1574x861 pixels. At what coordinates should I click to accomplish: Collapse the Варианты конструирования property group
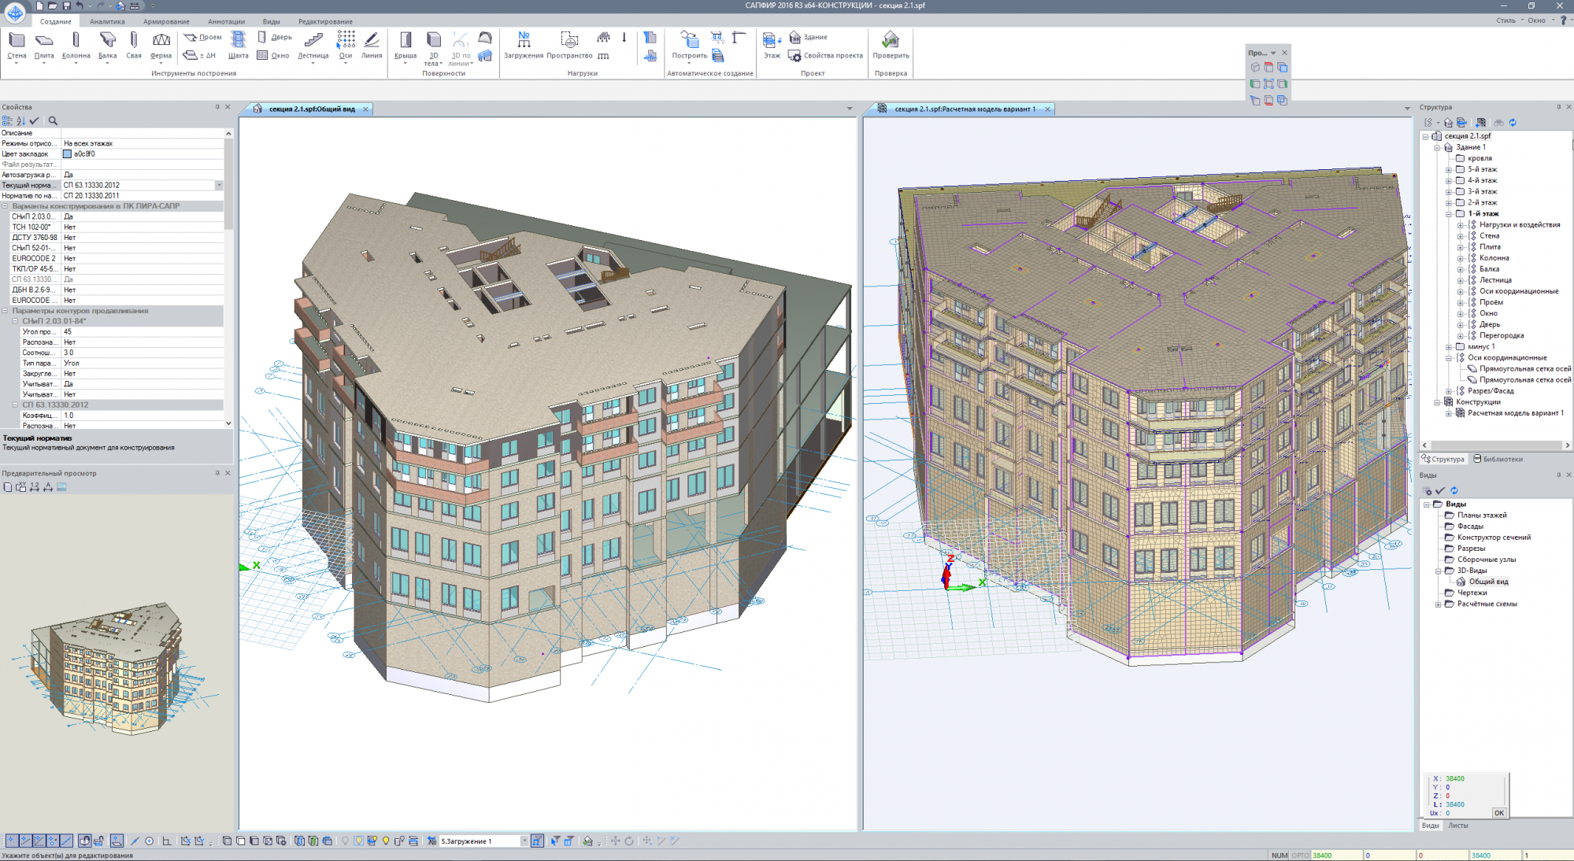[x=5, y=206]
